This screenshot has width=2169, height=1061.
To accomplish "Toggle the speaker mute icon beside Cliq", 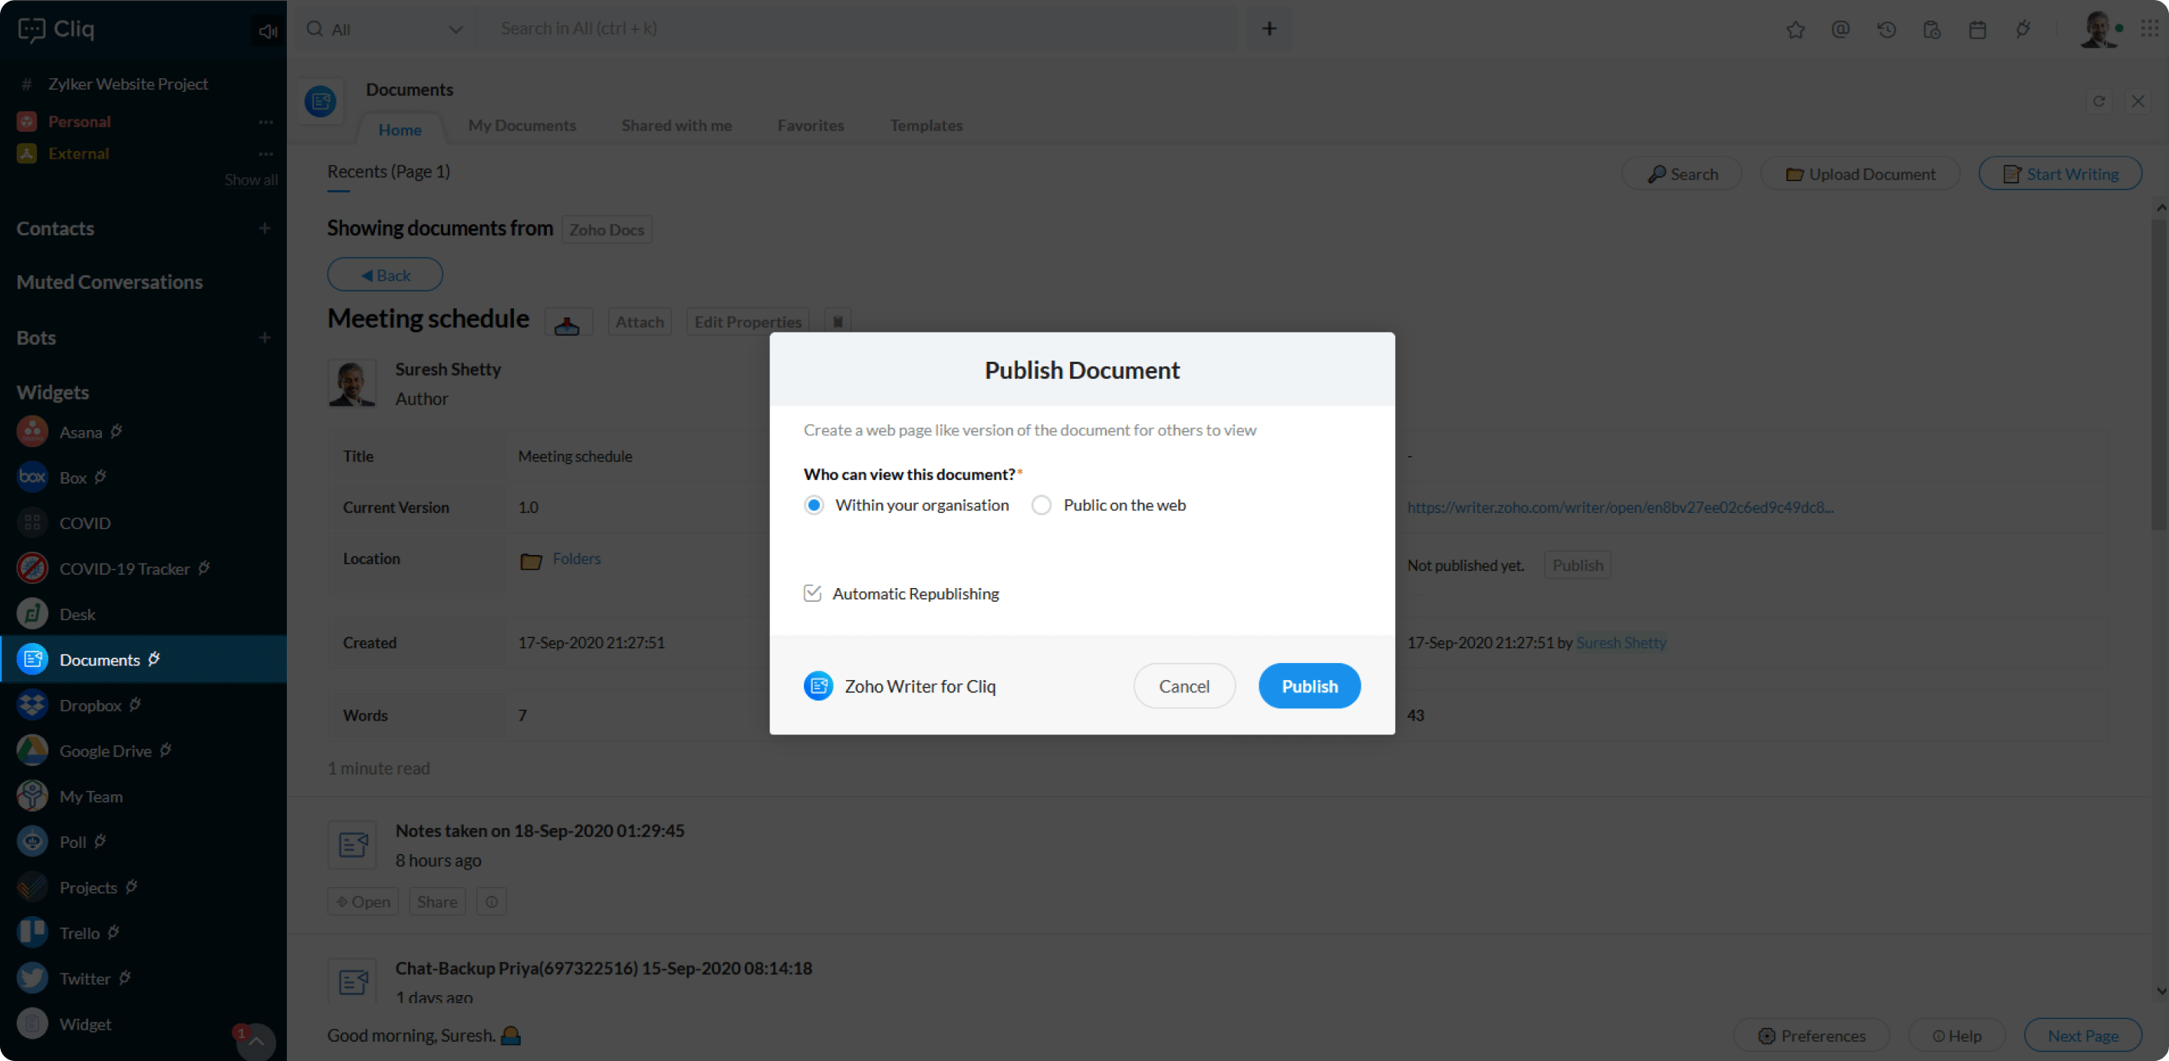I will point(268,31).
